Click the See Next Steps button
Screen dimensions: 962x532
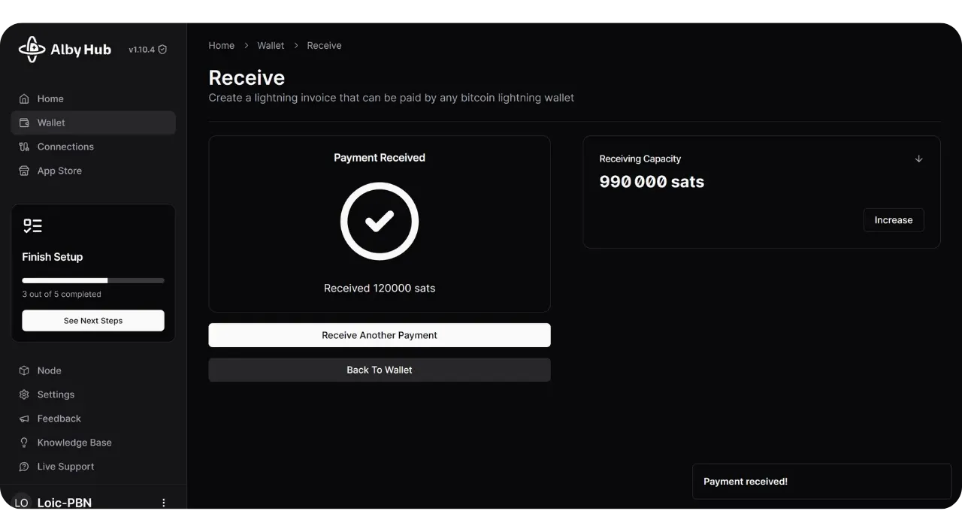[93, 321]
